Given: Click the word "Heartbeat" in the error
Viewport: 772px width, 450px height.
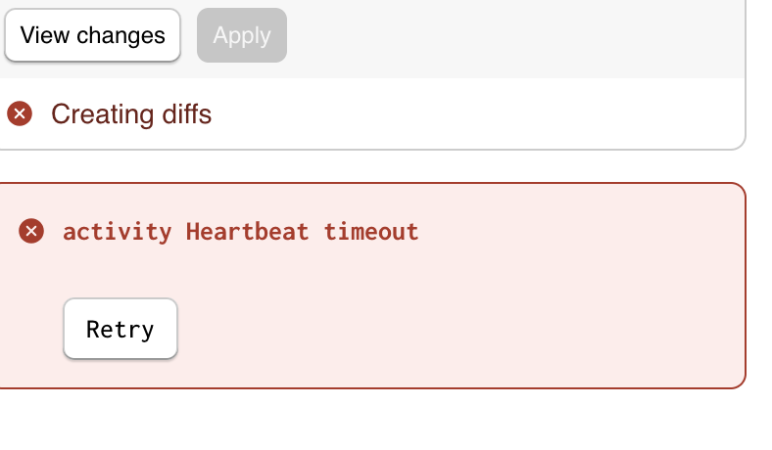Looking at the screenshot, I should pyautogui.click(x=247, y=231).
